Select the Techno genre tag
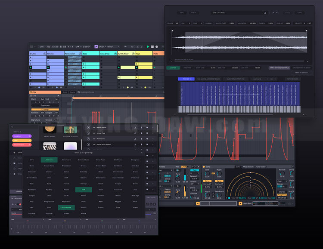This screenshot has width=323, height=249. pos(84,207)
